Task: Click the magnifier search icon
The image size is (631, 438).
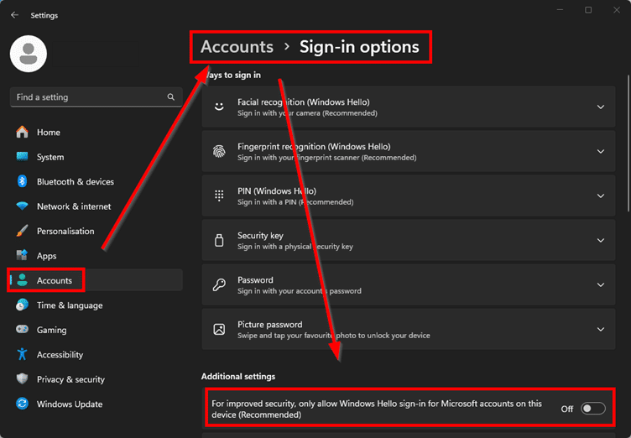Action: tap(171, 97)
